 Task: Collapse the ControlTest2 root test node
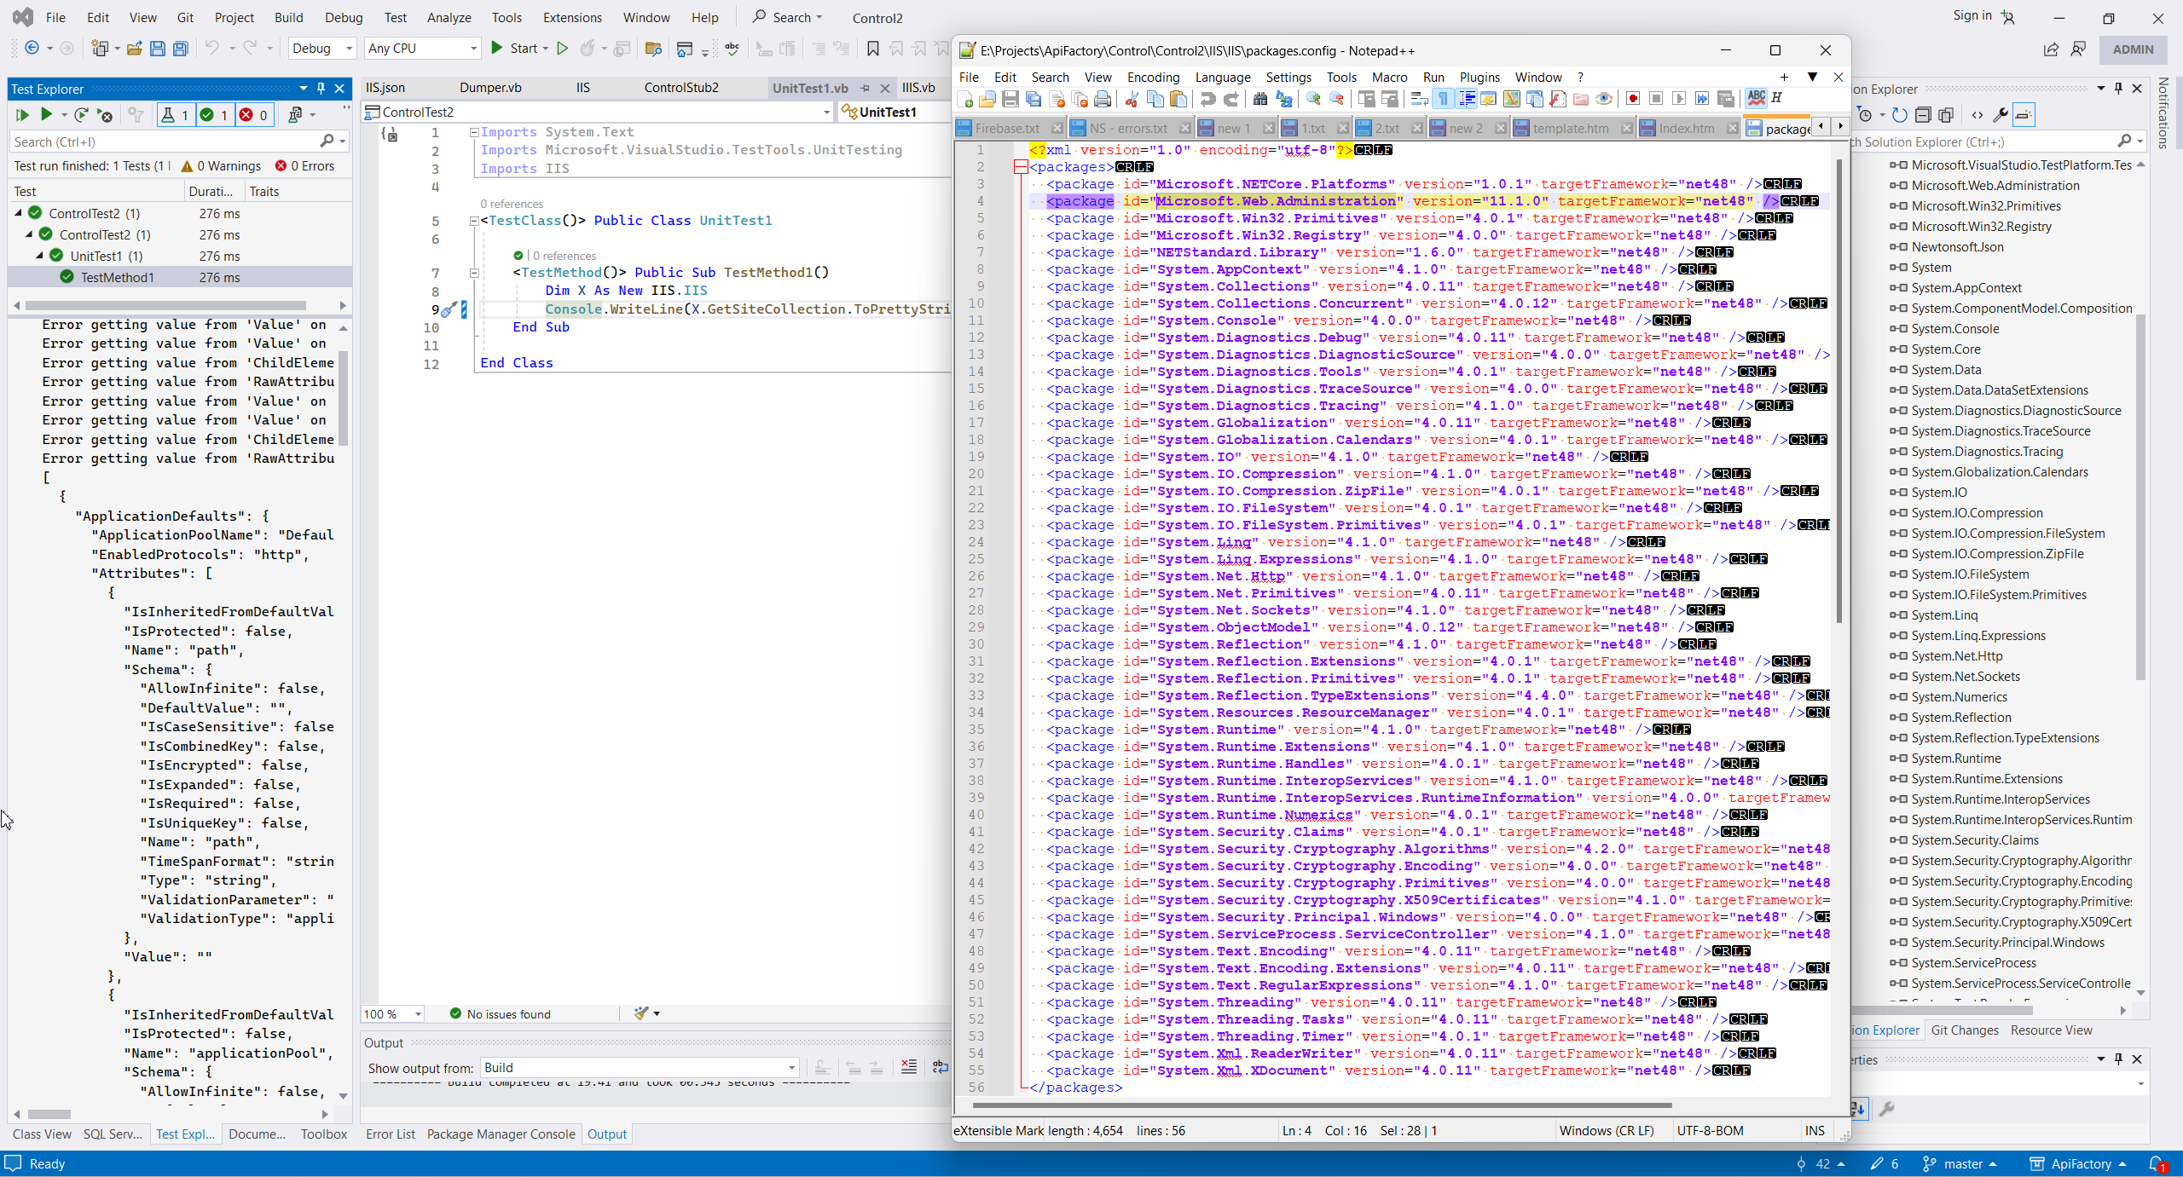(x=19, y=213)
